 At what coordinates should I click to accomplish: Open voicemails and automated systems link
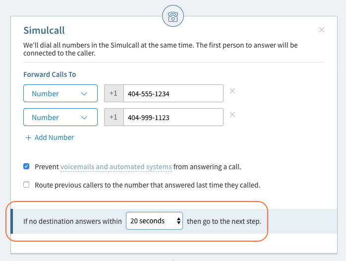pos(116,167)
